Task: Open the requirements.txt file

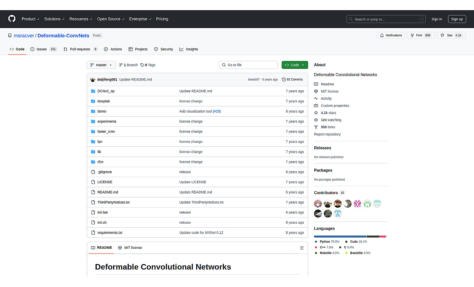Action: pos(110,233)
